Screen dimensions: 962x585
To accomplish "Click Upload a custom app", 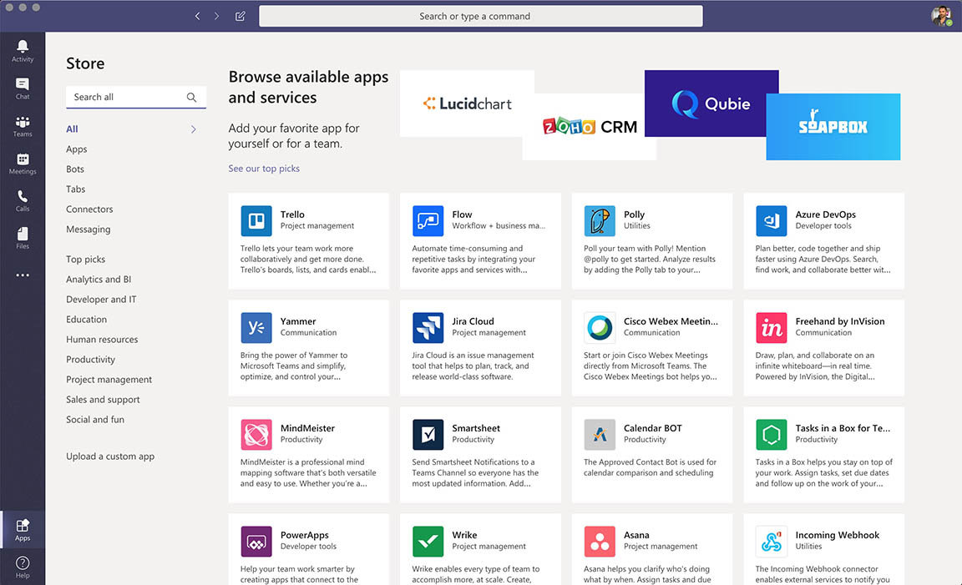I will point(110,456).
